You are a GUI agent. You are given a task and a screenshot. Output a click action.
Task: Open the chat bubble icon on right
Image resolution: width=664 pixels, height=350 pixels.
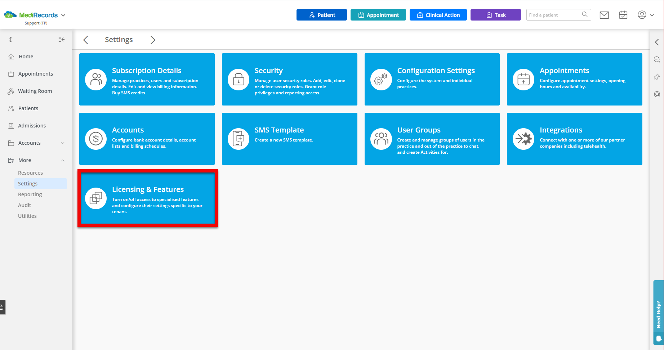(x=657, y=59)
